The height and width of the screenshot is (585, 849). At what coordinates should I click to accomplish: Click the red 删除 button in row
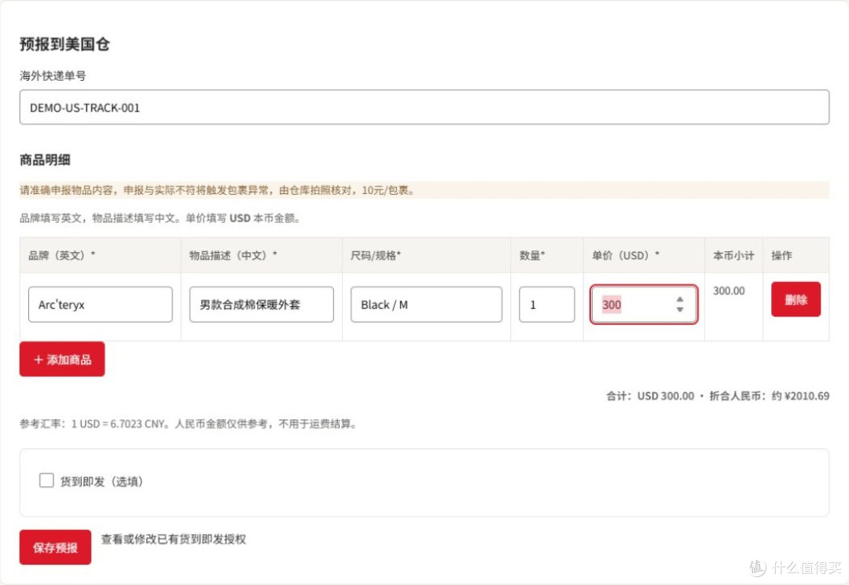(x=796, y=299)
